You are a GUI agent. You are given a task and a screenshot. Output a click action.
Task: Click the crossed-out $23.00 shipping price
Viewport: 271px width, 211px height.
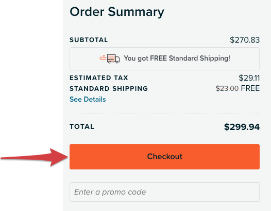tap(227, 88)
